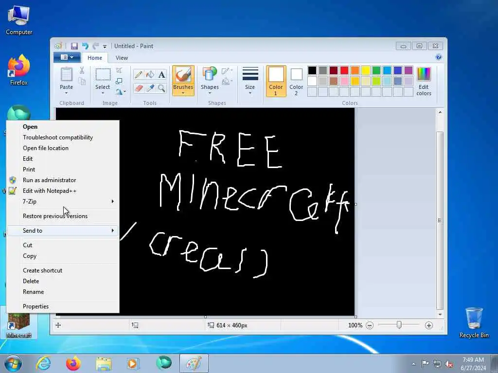Select the Text tool
Image resolution: width=498 pixels, height=373 pixels.
click(x=161, y=75)
